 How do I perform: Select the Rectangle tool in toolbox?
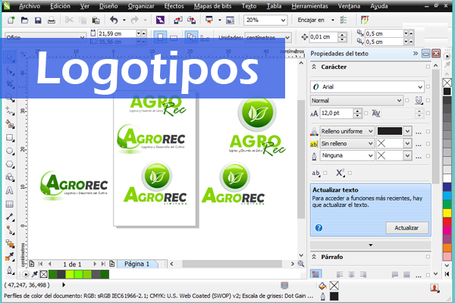10,137
